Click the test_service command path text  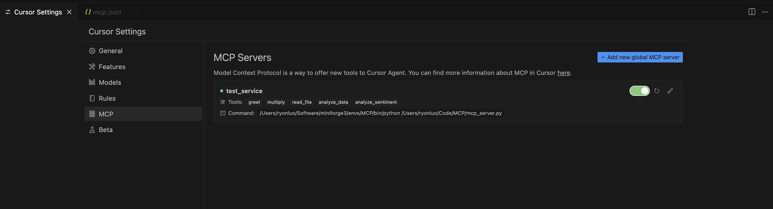pos(380,113)
